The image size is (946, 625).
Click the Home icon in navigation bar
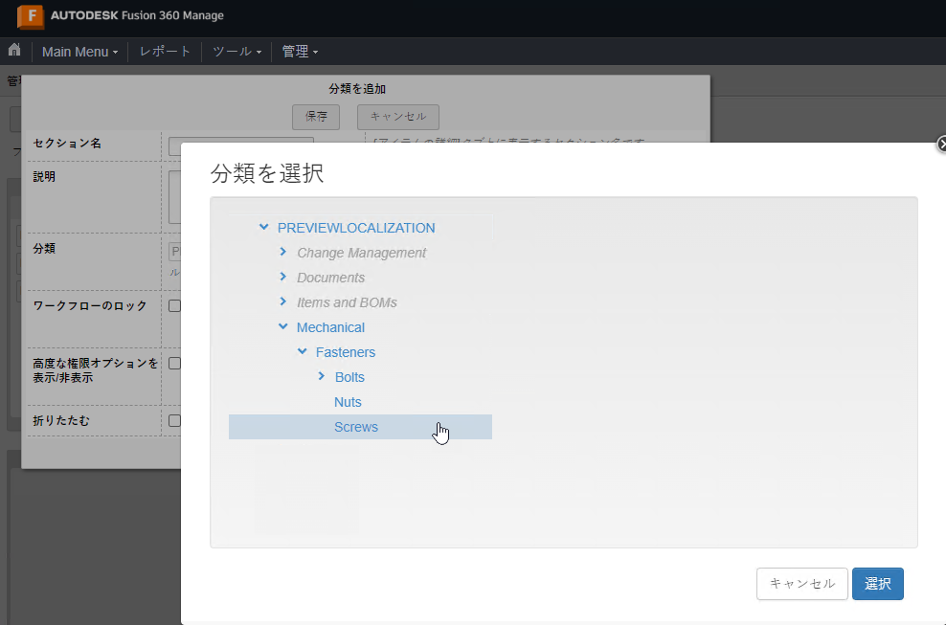(14, 50)
